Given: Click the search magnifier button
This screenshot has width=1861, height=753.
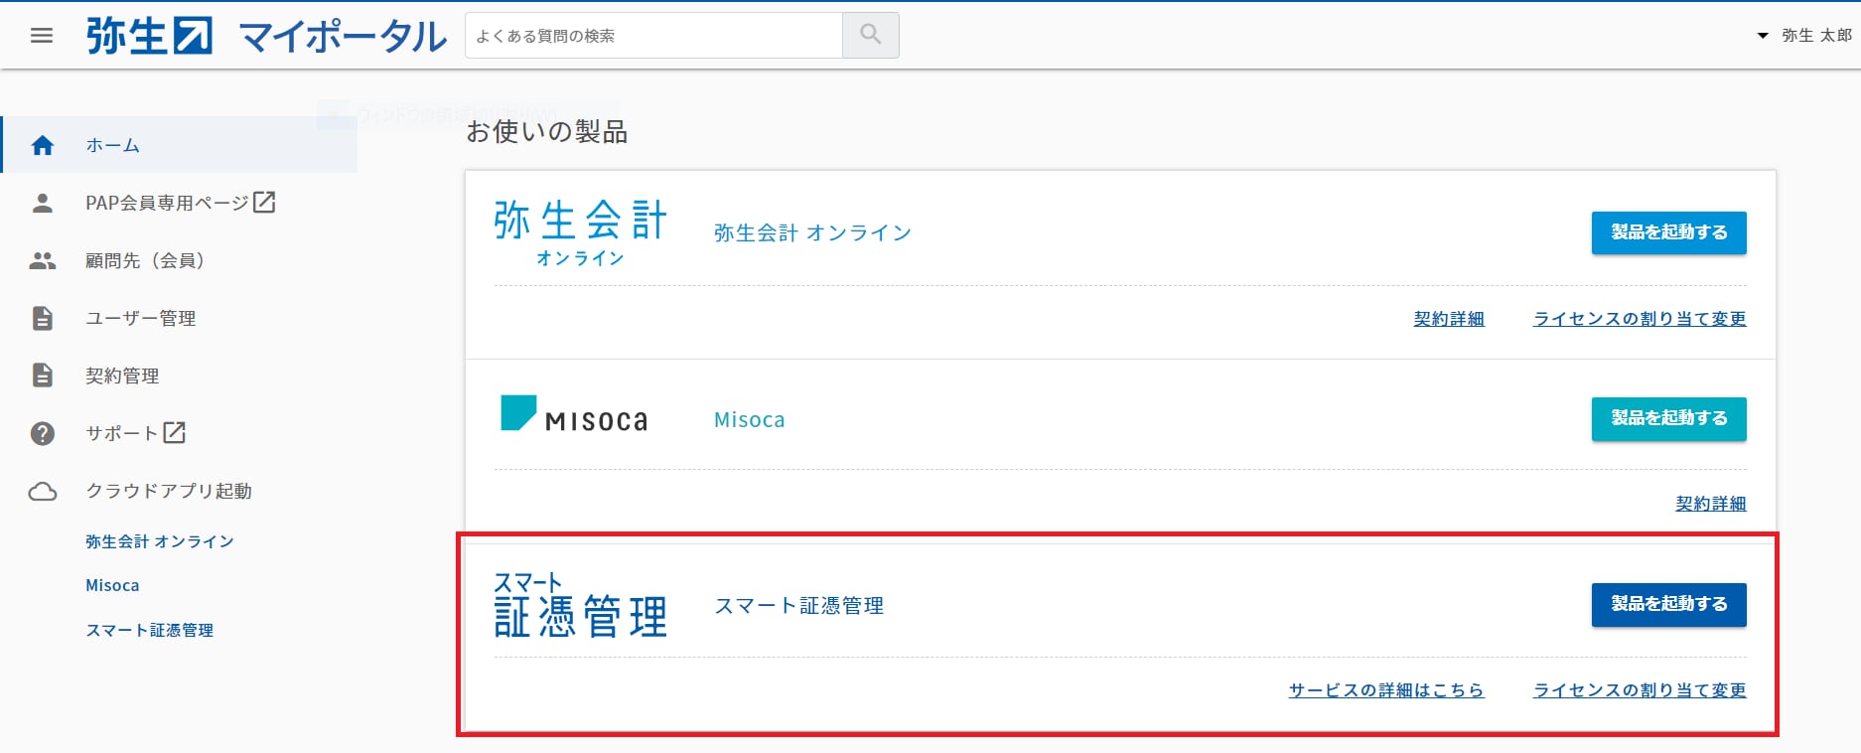Looking at the screenshot, I should (x=871, y=35).
